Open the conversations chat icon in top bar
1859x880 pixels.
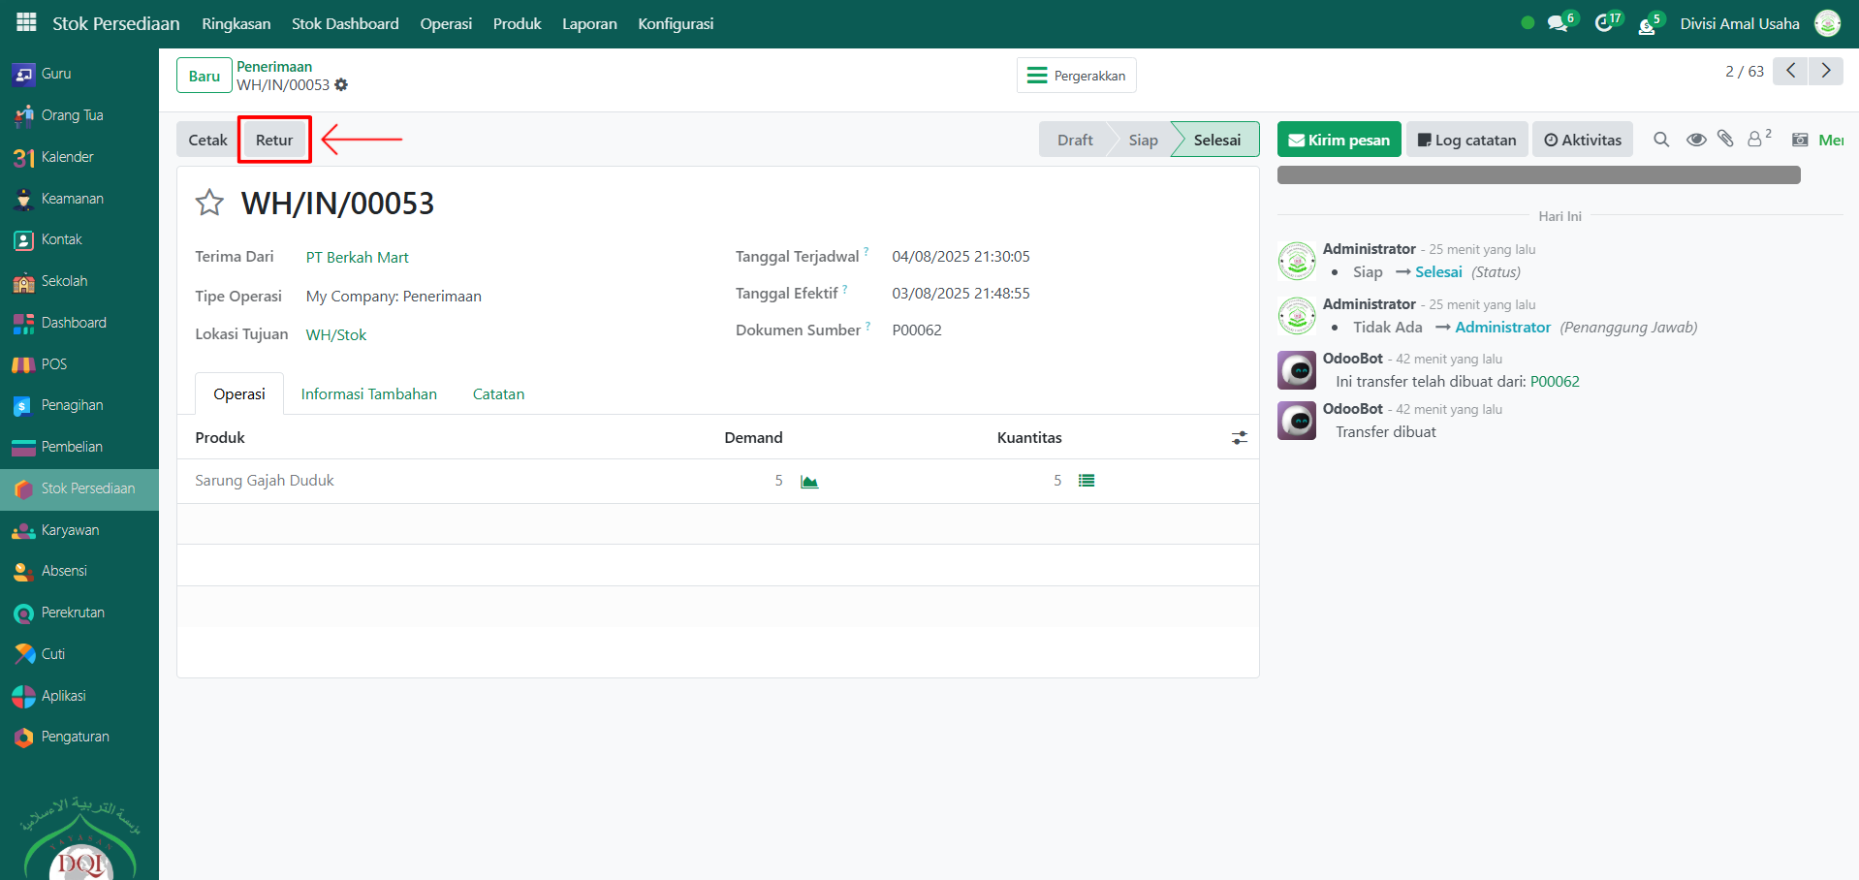(x=1558, y=23)
